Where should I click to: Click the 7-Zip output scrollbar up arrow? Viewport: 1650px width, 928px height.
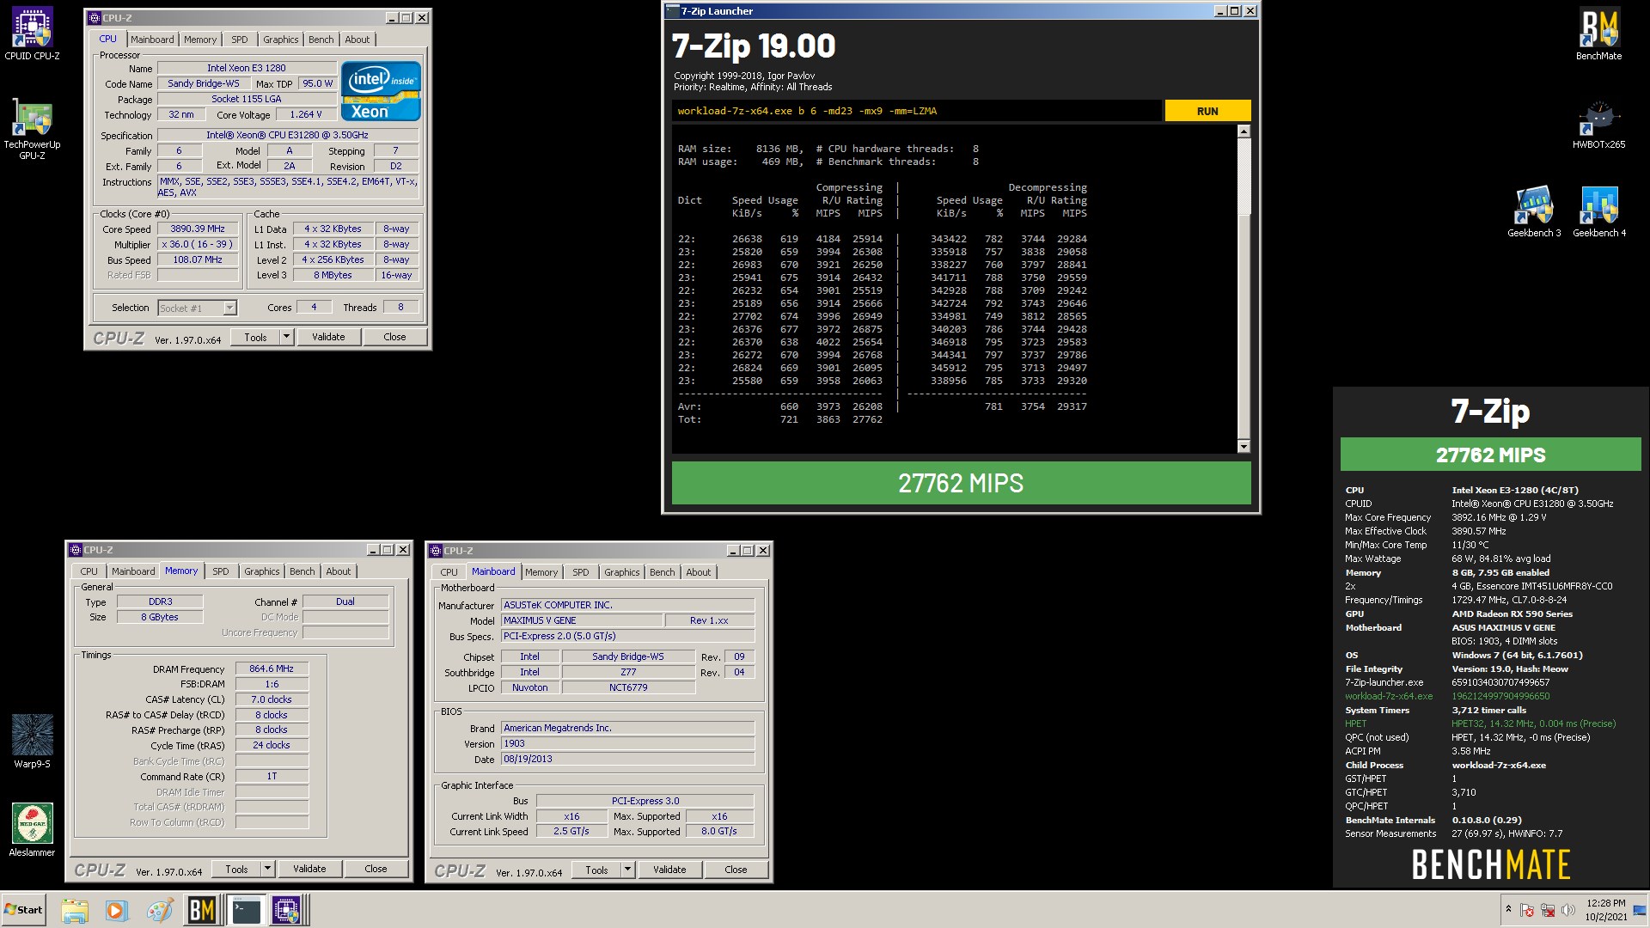pos(1244,131)
